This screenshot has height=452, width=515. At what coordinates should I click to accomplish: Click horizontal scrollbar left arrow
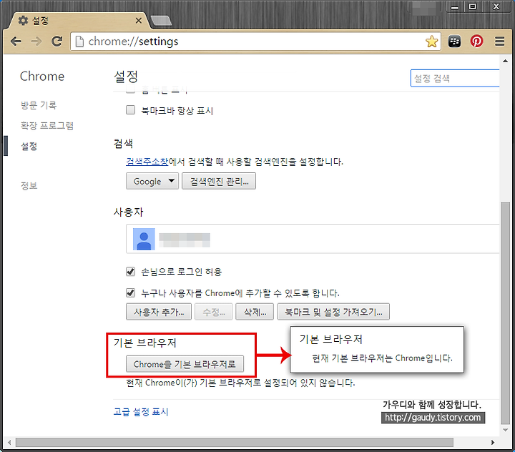(9, 443)
